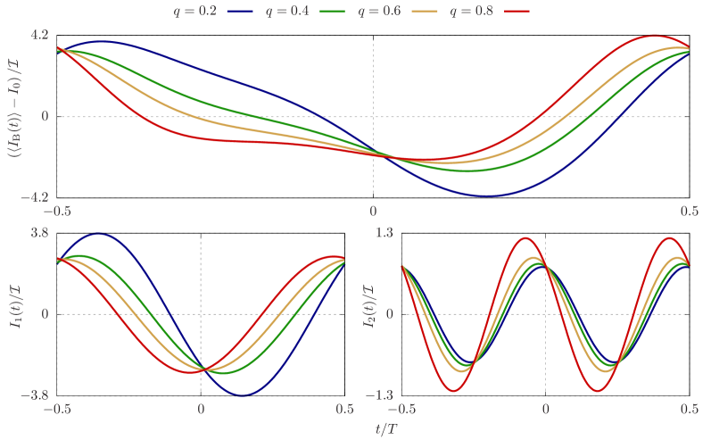This screenshot has height=440, width=711.
Task: Click the q = 0.2 legend label
Action: (194, 11)
